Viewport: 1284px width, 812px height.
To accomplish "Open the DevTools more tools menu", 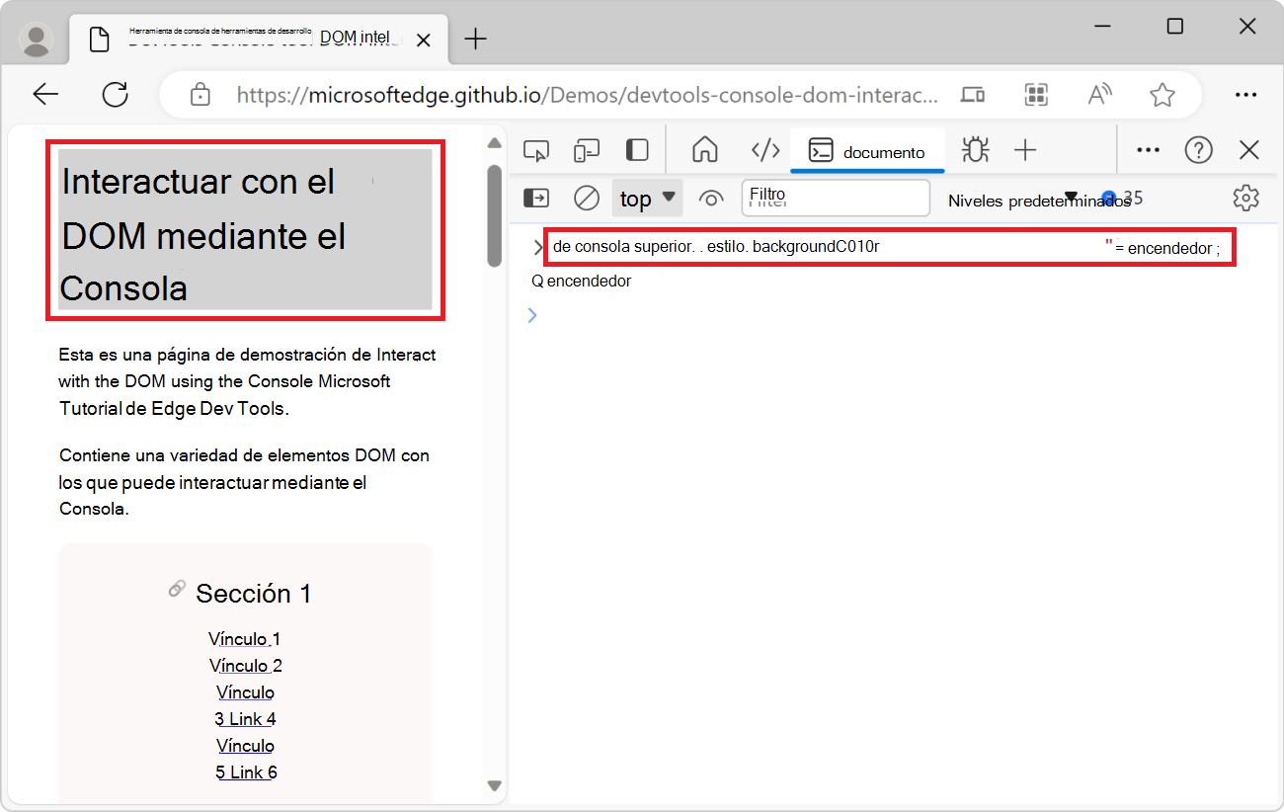I will coord(1148,149).
